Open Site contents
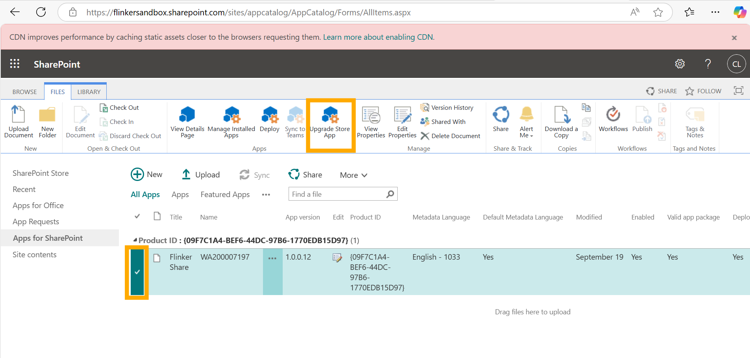The width and height of the screenshot is (750, 358). pos(35,255)
